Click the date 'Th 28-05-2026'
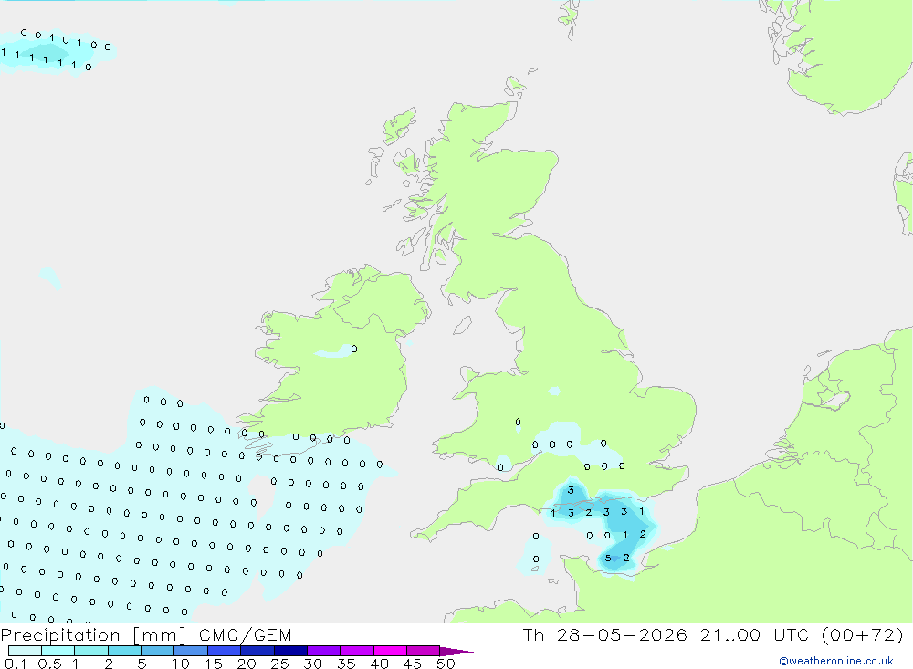The image size is (913, 669). point(605,634)
